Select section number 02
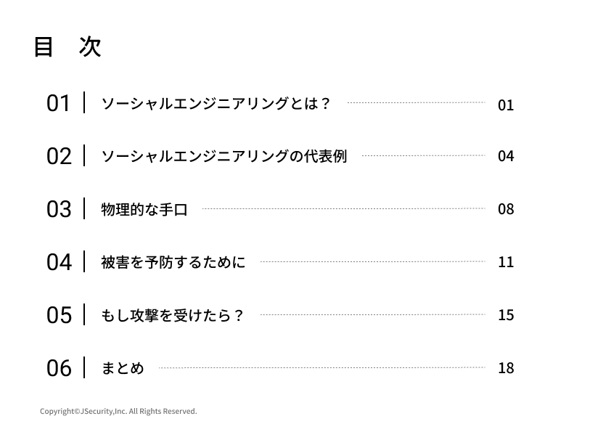This screenshot has height=432, width=611. tap(59, 157)
